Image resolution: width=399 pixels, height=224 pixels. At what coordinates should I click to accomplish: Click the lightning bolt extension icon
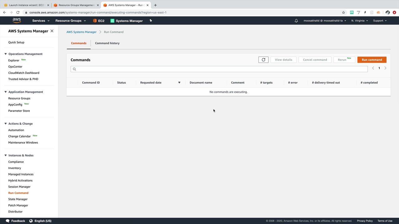pos(365,12)
